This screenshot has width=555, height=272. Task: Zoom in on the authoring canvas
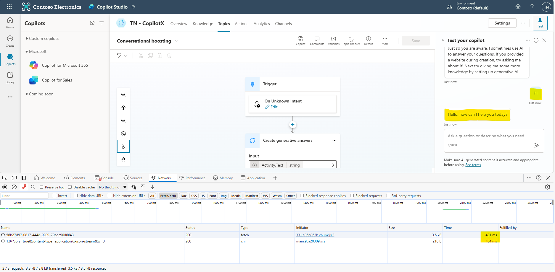coord(123,95)
